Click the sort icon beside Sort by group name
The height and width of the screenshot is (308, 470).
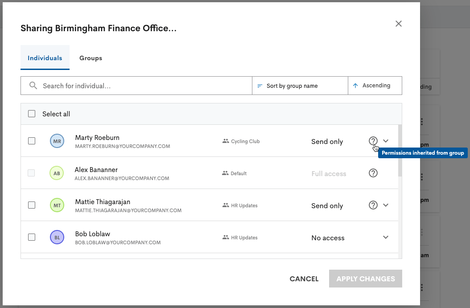259,85
